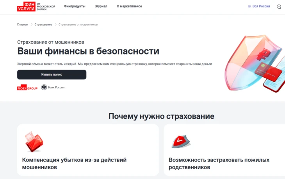Go to Страхование breadcrumb
285x179 pixels.
click(x=43, y=25)
